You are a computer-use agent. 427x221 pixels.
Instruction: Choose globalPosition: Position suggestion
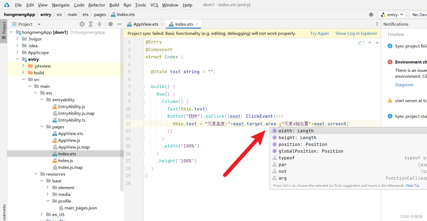click(348, 151)
